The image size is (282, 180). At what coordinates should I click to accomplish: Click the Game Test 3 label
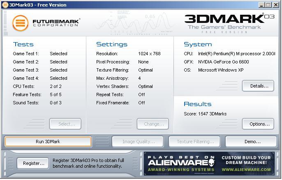[26, 70]
